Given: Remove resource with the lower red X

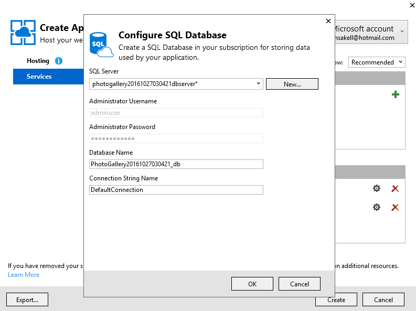Looking at the screenshot, I should click(395, 207).
